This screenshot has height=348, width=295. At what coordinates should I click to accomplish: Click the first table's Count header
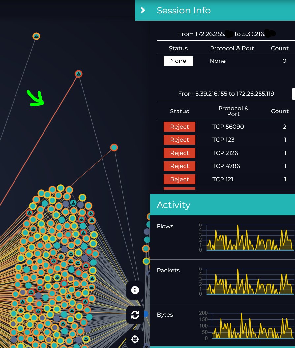point(280,48)
